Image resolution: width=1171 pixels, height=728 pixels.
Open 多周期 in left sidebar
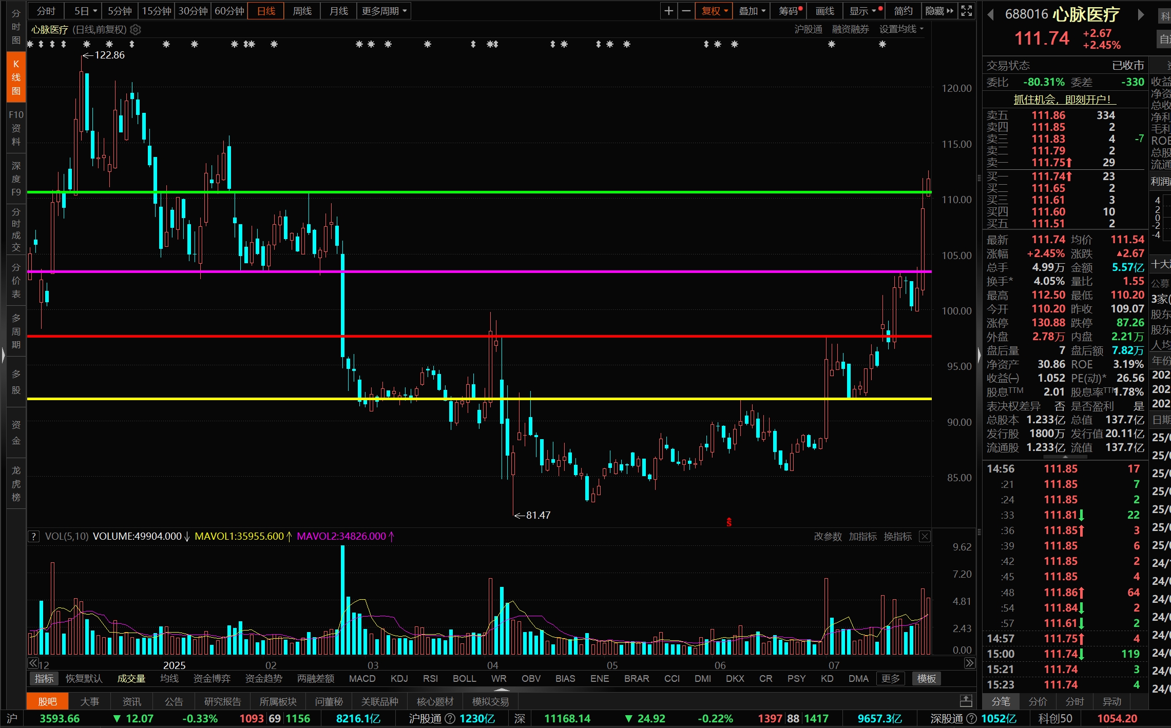click(x=16, y=331)
